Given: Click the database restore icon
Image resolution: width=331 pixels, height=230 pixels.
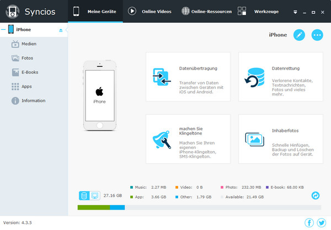Looking at the screenshot, I should click(254, 77).
